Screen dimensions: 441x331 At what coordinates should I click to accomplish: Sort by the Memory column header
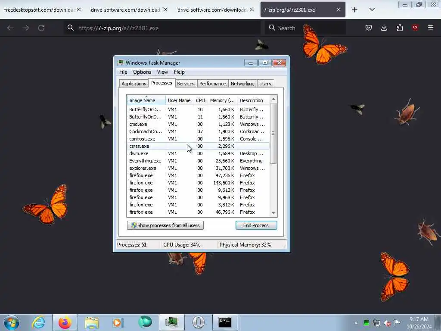pos(222,100)
